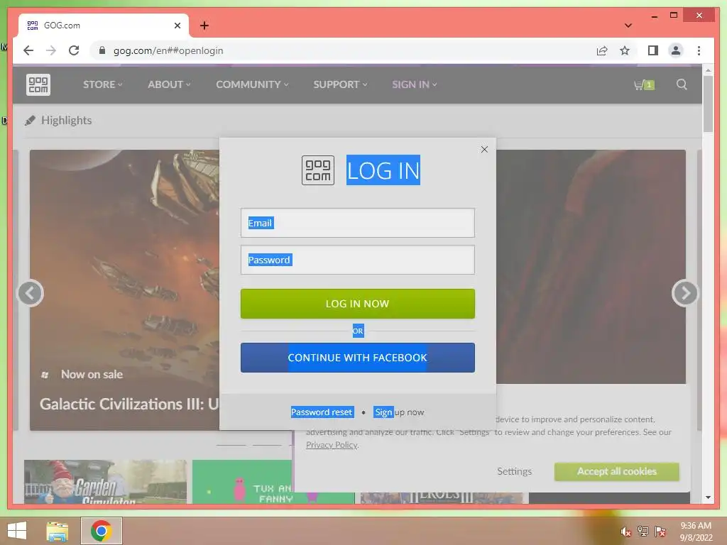Click the Galactic Civilizations III banner title

pyautogui.click(x=129, y=404)
